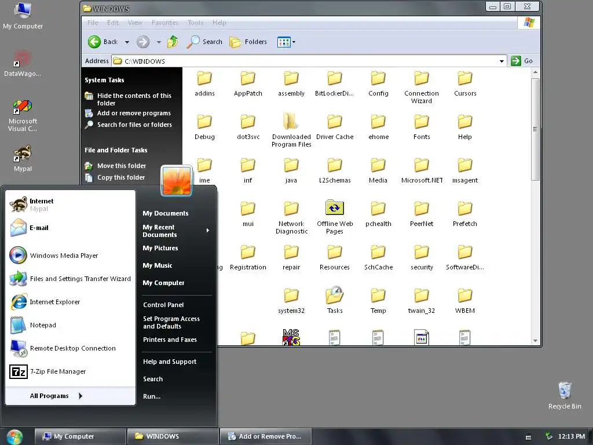Image resolution: width=593 pixels, height=445 pixels.
Task: Click Add or remove programs task link
Action: click(128, 113)
